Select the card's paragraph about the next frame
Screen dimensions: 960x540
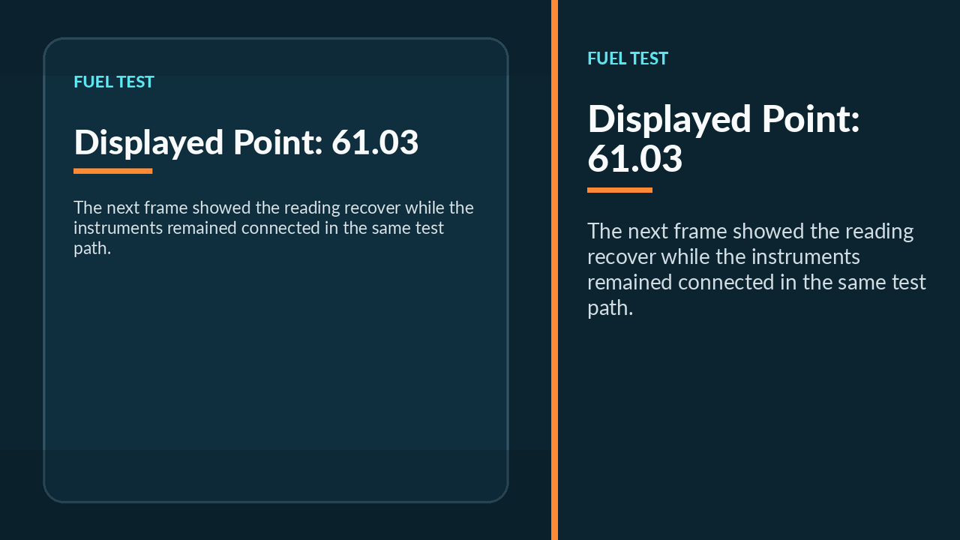click(274, 228)
